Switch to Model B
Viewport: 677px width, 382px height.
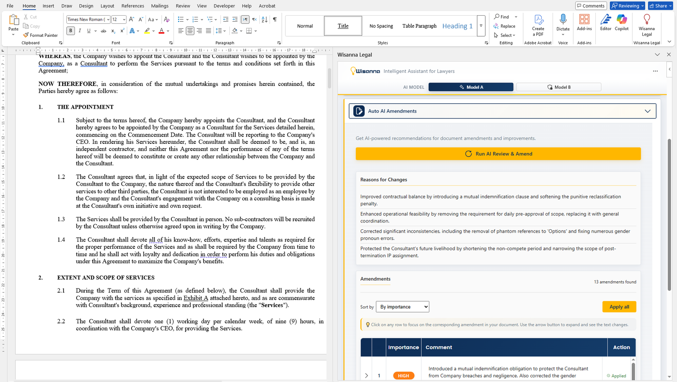click(x=559, y=87)
